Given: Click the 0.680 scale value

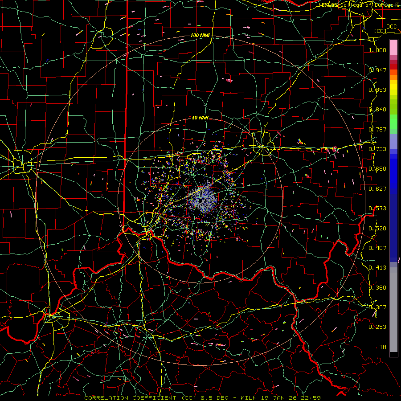Looking at the screenshot, I should (x=377, y=169).
